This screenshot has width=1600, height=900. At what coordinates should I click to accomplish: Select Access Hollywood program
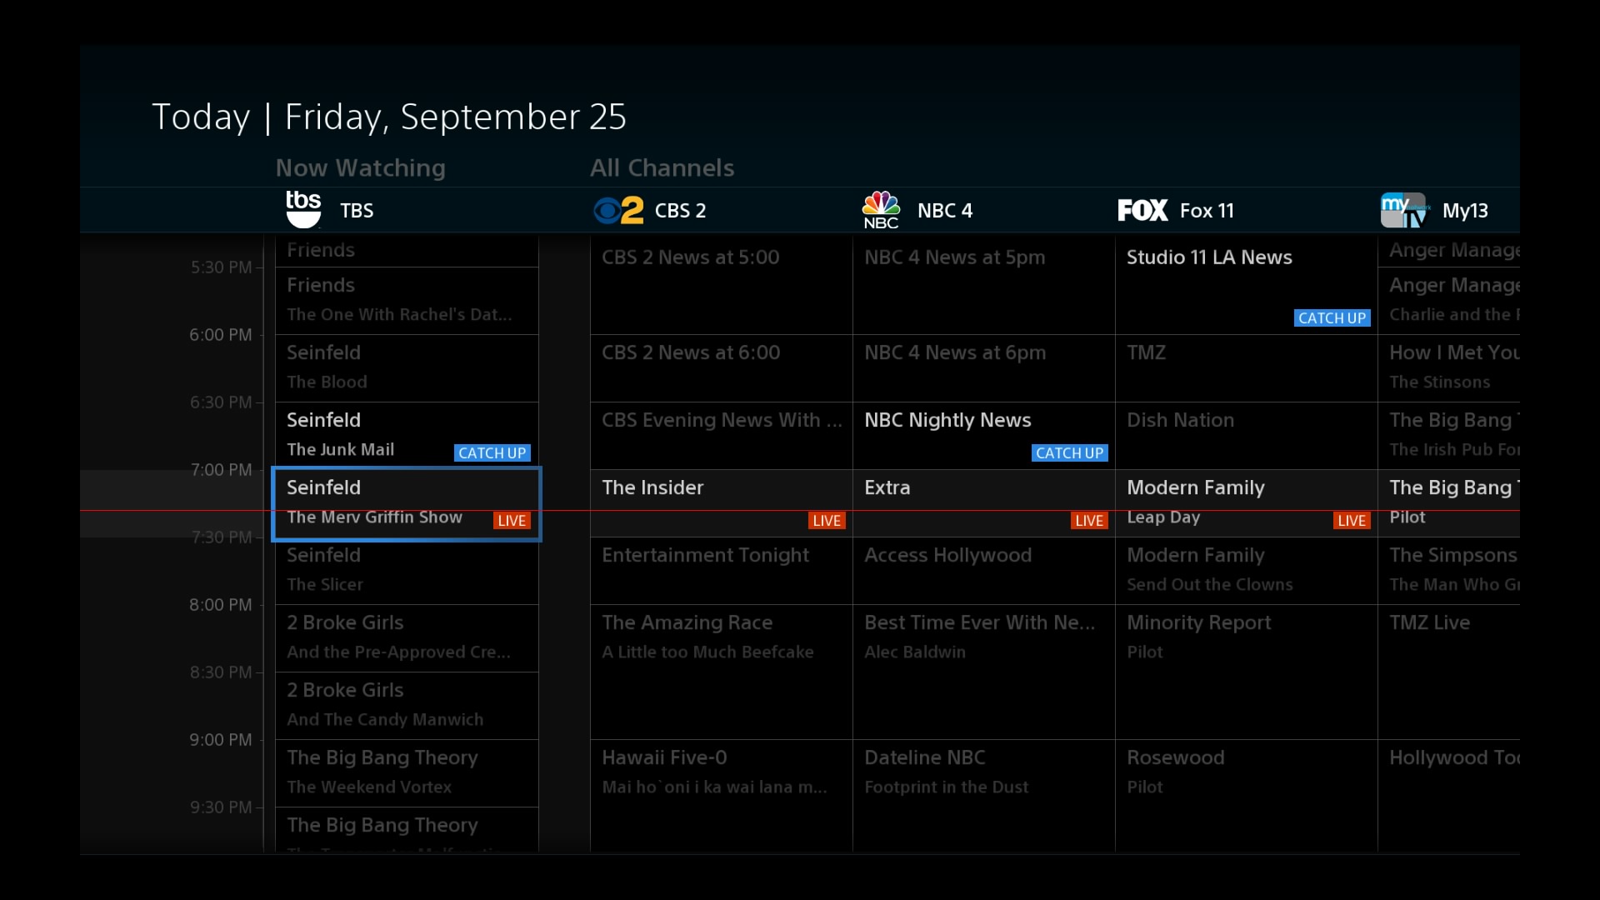(x=983, y=571)
